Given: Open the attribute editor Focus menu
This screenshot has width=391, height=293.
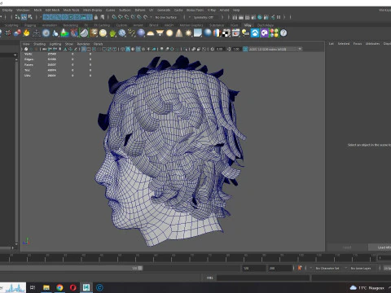Looking at the screenshot, I should tap(358, 43).
